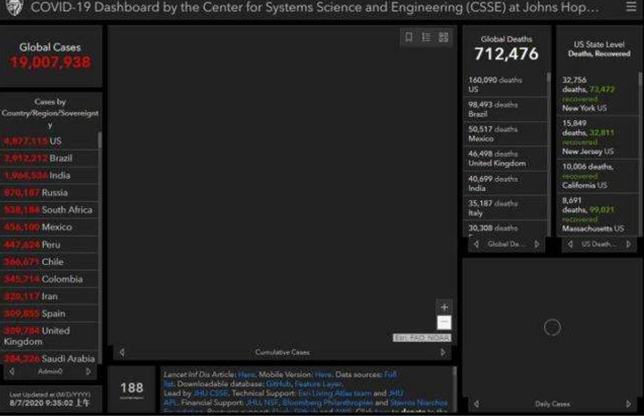The image size is (644, 418).
Task: Open the map bookmarks icon
Action: [409, 37]
